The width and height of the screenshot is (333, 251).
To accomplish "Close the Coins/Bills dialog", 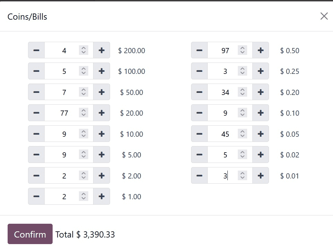I will (x=324, y=16).
